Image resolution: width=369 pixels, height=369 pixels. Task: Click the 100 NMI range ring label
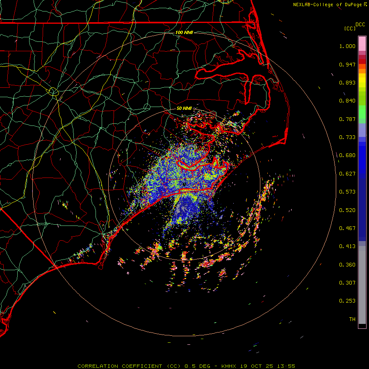[x=184, y=32]
